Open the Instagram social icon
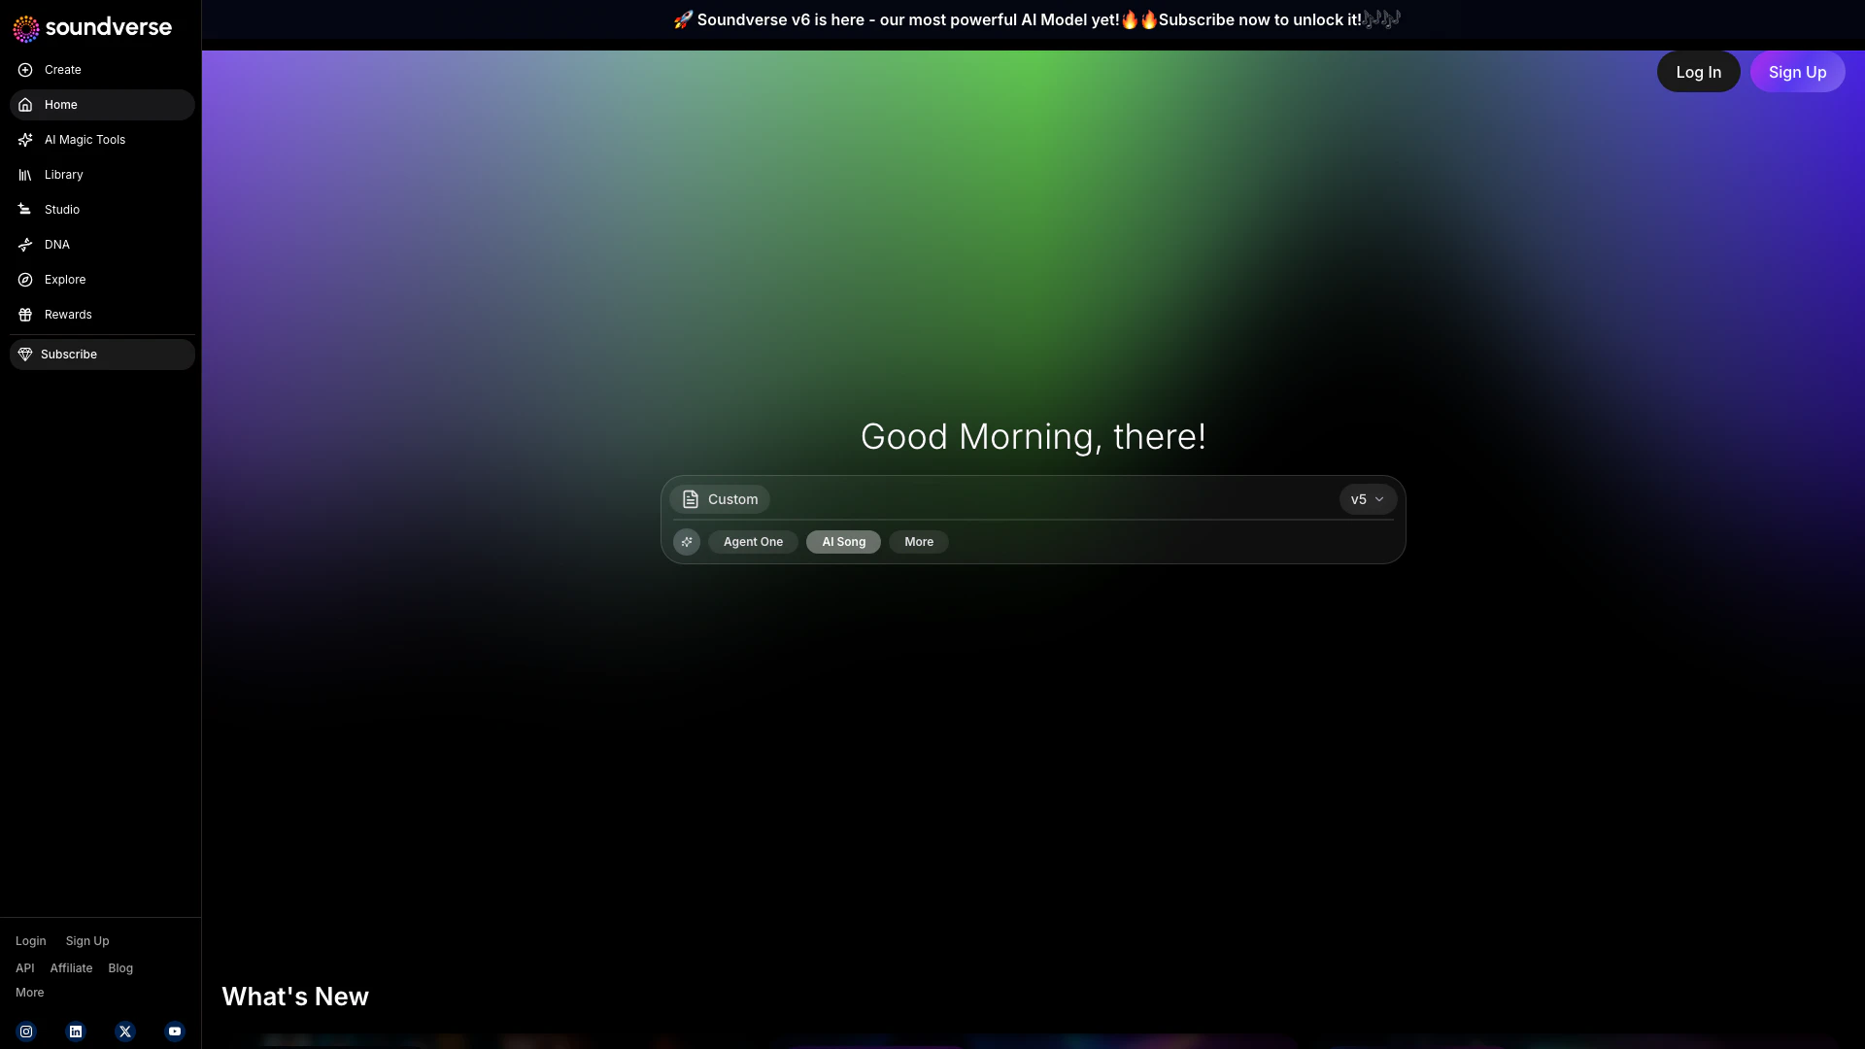This screenshot has height=1049, width=1865. tap(26, 1032)
